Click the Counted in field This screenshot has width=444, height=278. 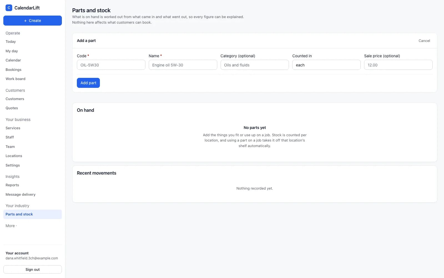(326, 65)
